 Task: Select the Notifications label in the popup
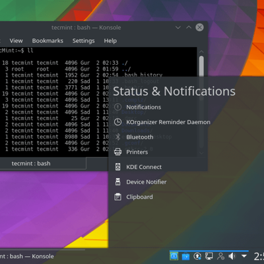pos(144,107)
